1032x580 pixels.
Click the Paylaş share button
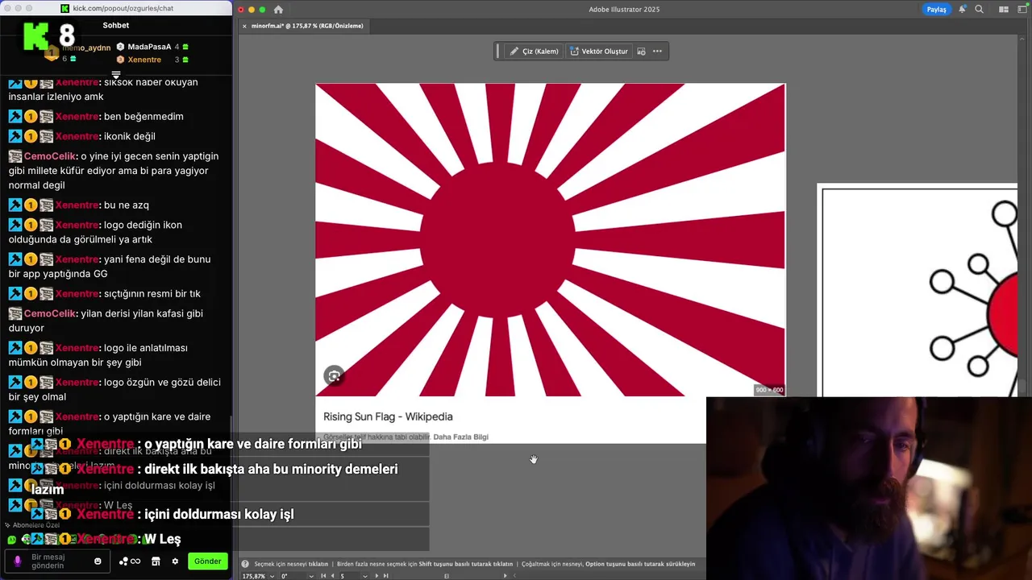[x=936, y=10]
